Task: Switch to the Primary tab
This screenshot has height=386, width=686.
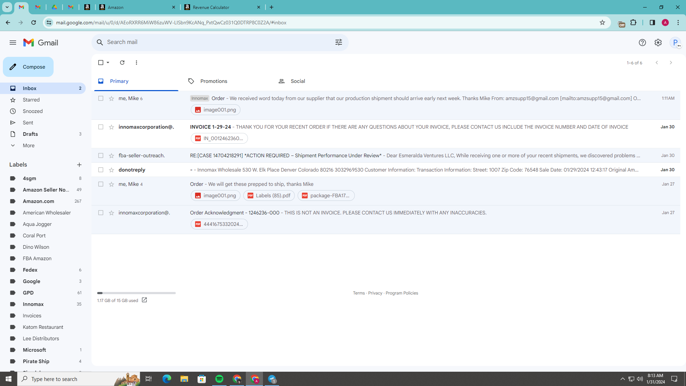Action: click(x=136, y=81)
